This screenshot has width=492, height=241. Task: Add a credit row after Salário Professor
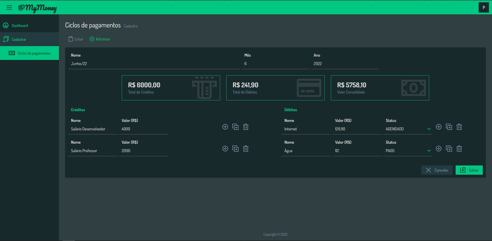[x=225, y=149]
